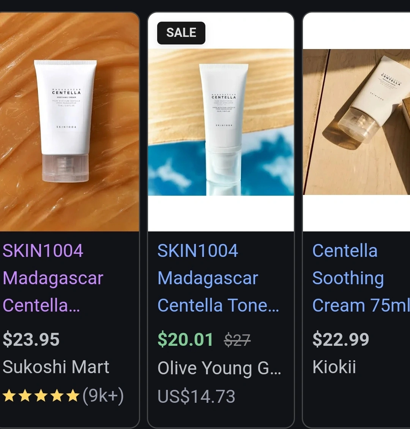Click the $23.95 price
Screen dimensions: 410x429
31,339
